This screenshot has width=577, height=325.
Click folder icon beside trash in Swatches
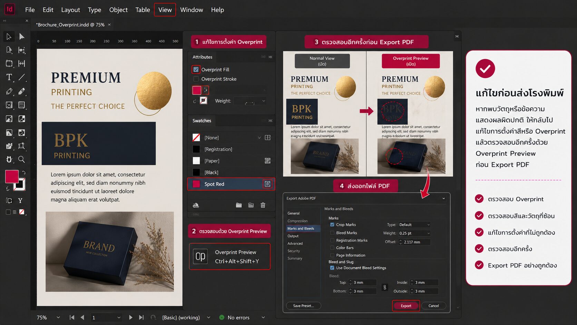[251, 205]
